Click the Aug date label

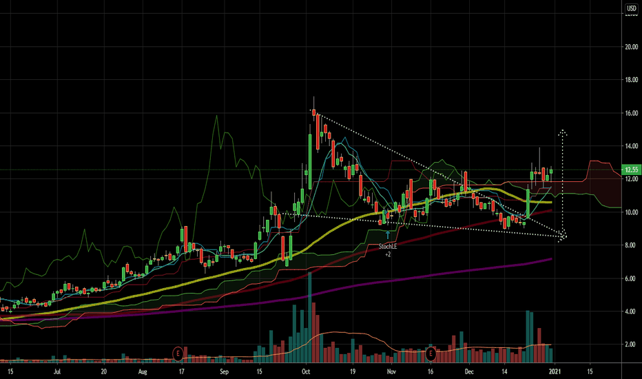[x=143, y=371]
